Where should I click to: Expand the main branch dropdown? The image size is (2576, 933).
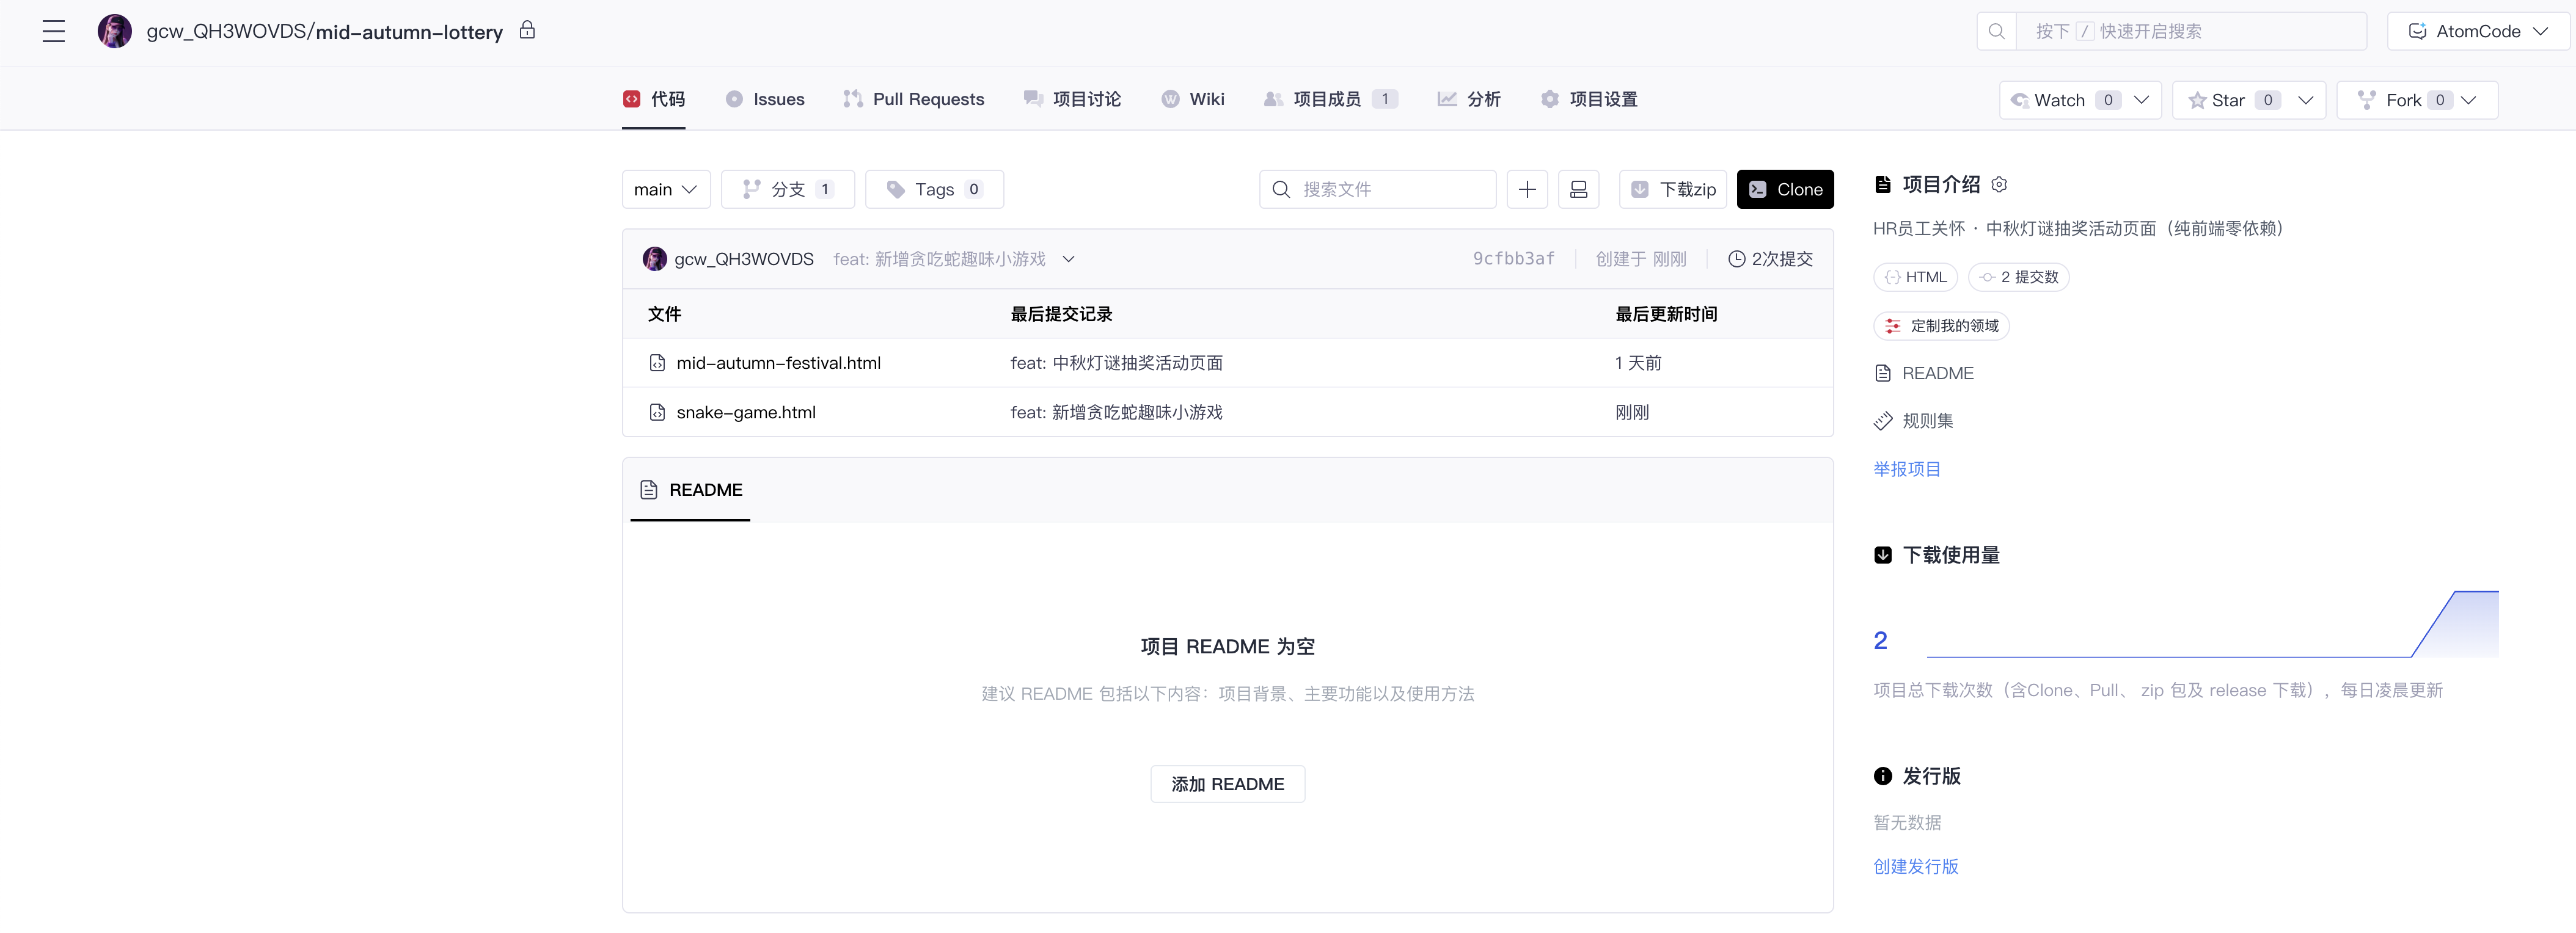click(x=666, y=190)
